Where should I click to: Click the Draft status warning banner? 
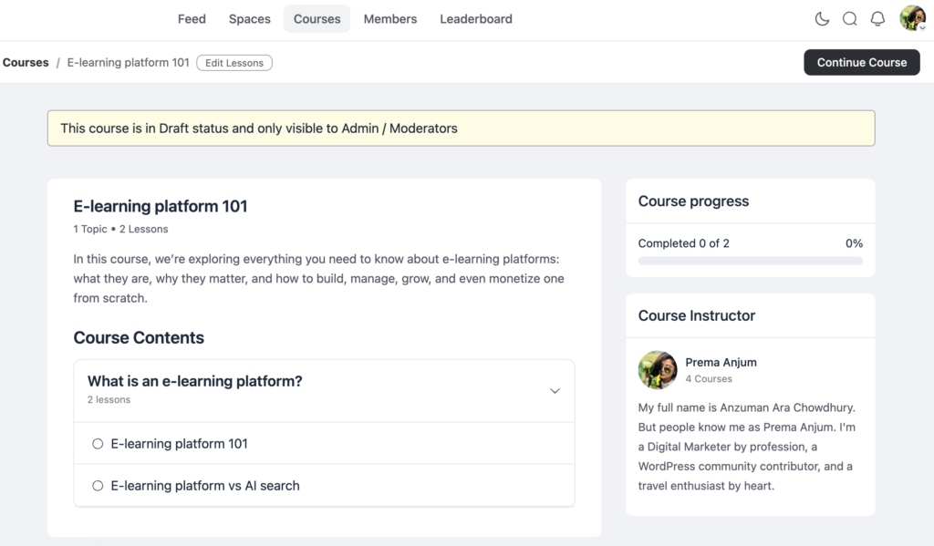pyautogui.click(x=461, y=128)
